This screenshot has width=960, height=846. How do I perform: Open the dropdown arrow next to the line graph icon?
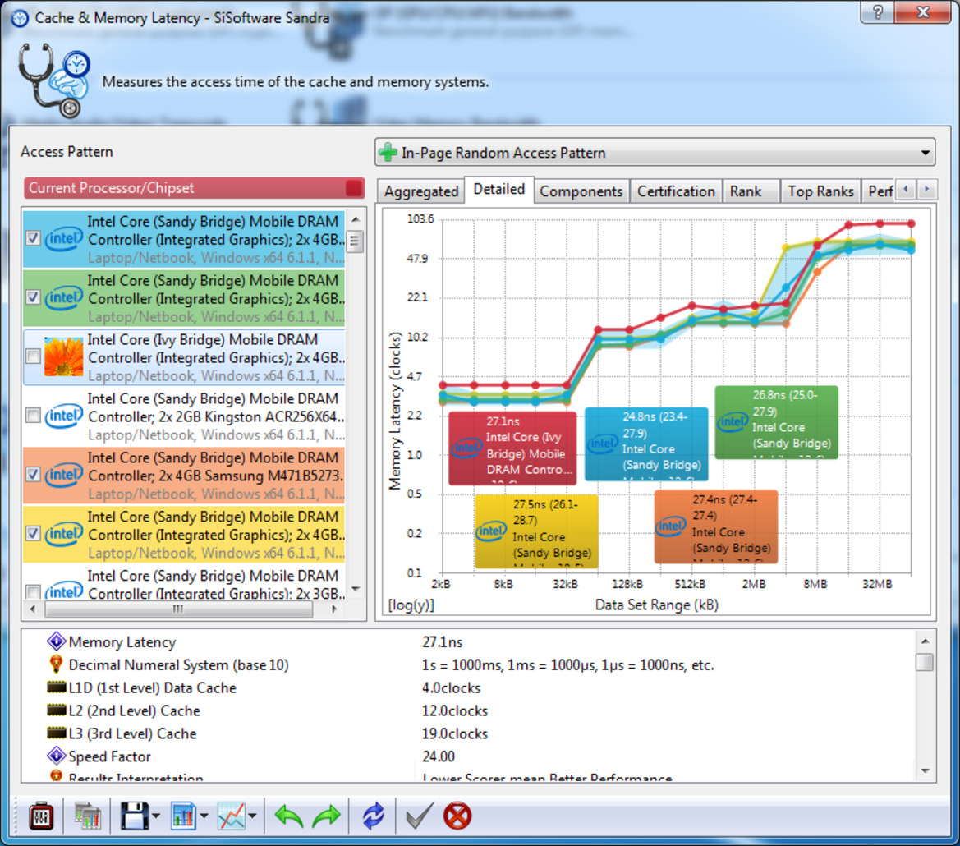(x=252, y=816)
